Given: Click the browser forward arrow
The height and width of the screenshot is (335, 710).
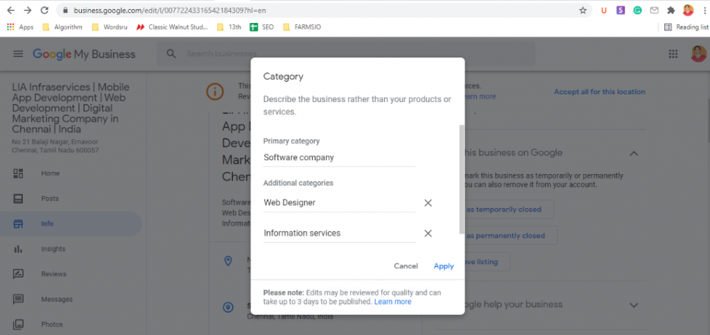Looking at the screenshot, I should 28,10.
